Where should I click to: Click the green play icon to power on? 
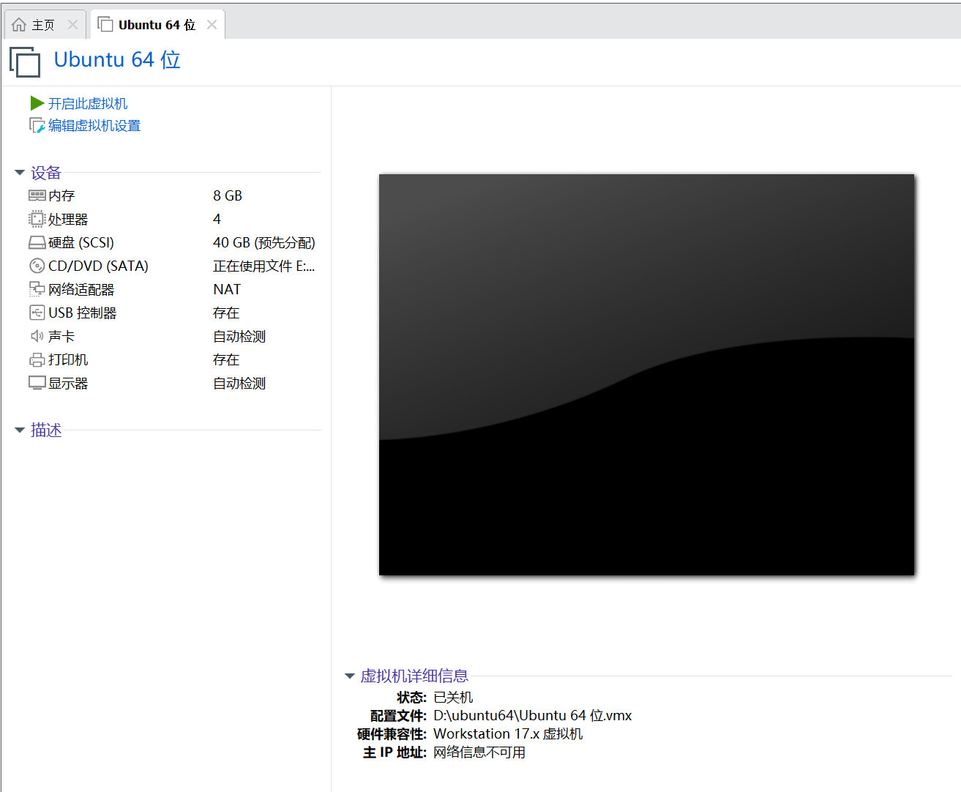pos(37,103)
